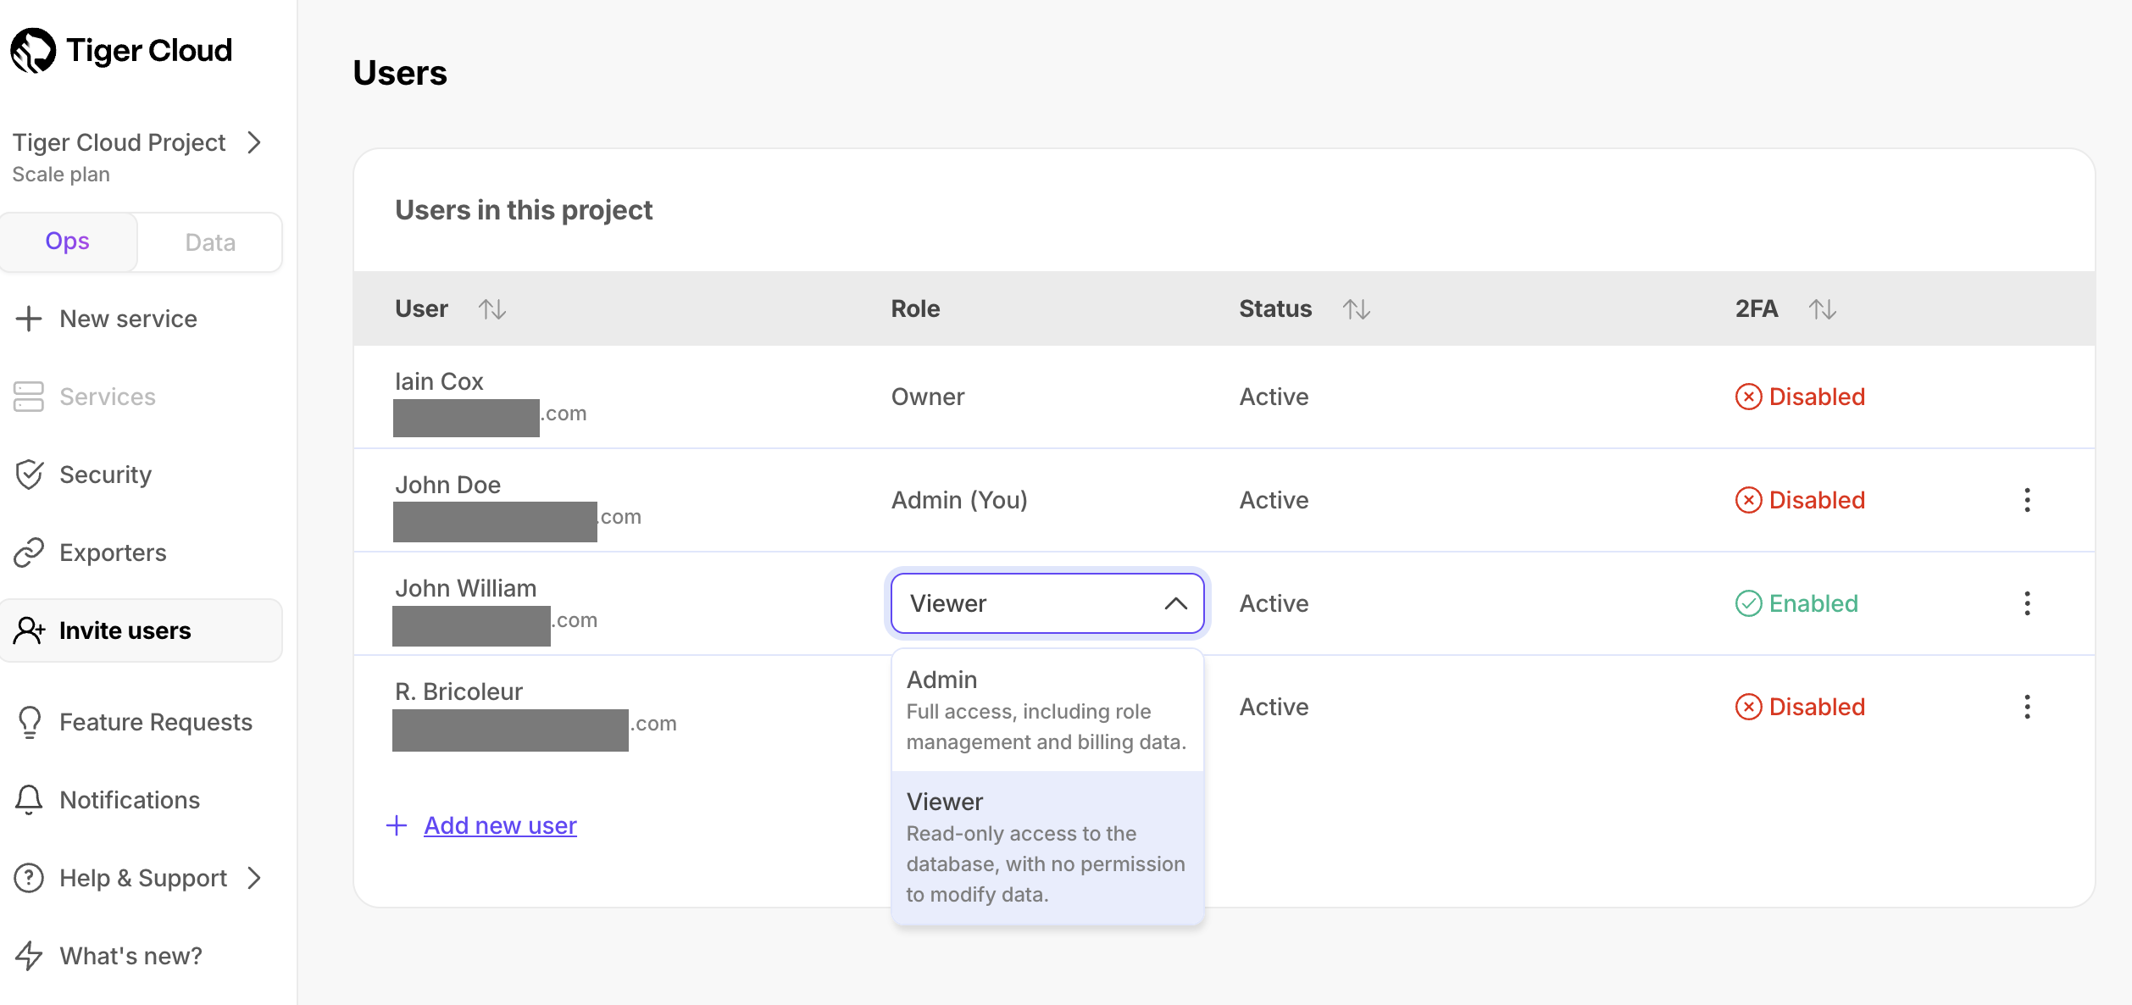Screen dimensions: 2132x1005
Task: Click the Iain Cox user name
Action: pos(439,381)
